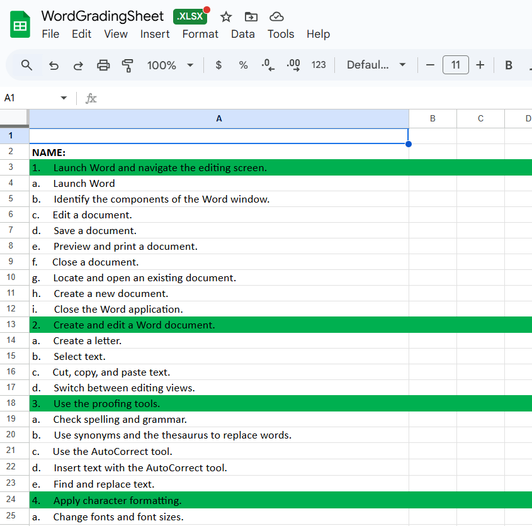Open the Google Sheets home icon

point(20,25)
